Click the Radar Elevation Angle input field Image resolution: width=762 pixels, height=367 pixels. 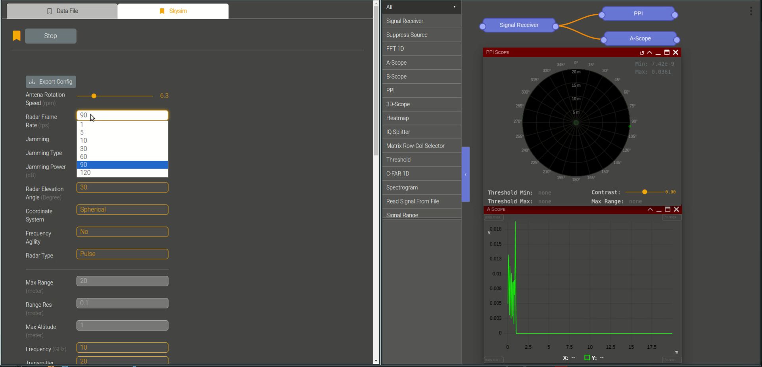(x=122, y=187)
